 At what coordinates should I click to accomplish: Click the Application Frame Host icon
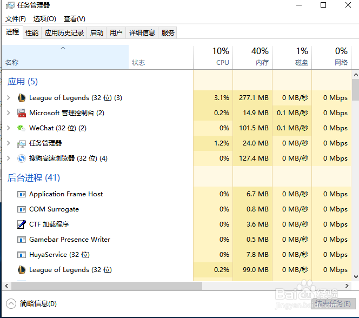tap(22, 194)
